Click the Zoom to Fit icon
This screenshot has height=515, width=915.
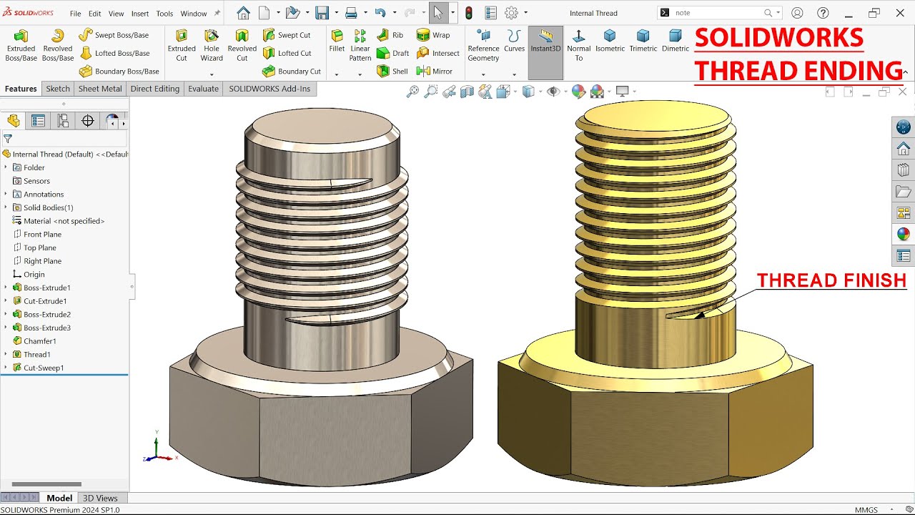tap(412, 91)
